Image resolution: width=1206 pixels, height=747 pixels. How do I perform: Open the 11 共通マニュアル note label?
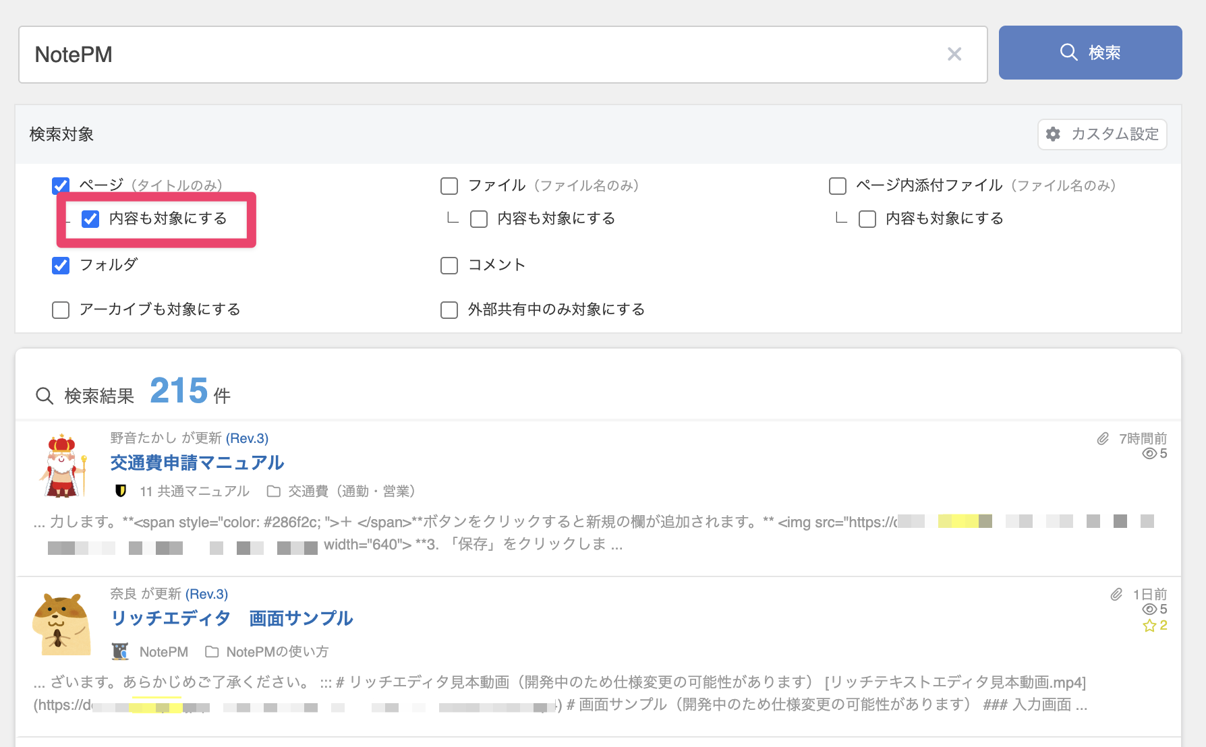click(194, 491)
